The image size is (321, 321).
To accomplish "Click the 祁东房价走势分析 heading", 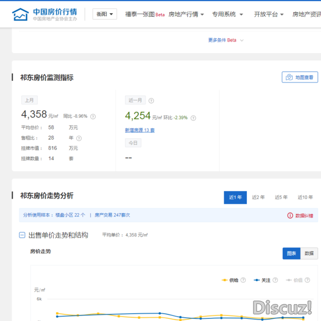I will [46, 196].
